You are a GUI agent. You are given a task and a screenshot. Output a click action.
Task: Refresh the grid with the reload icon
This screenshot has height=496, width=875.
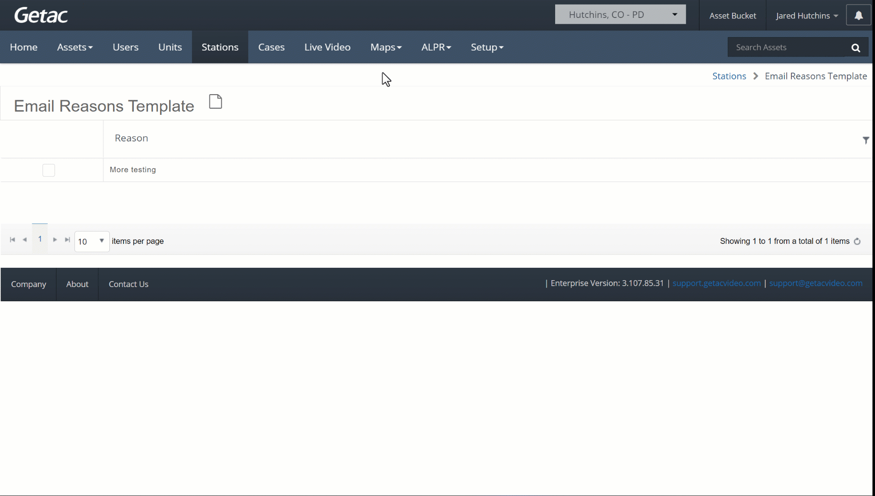click(x=857, y=242)
